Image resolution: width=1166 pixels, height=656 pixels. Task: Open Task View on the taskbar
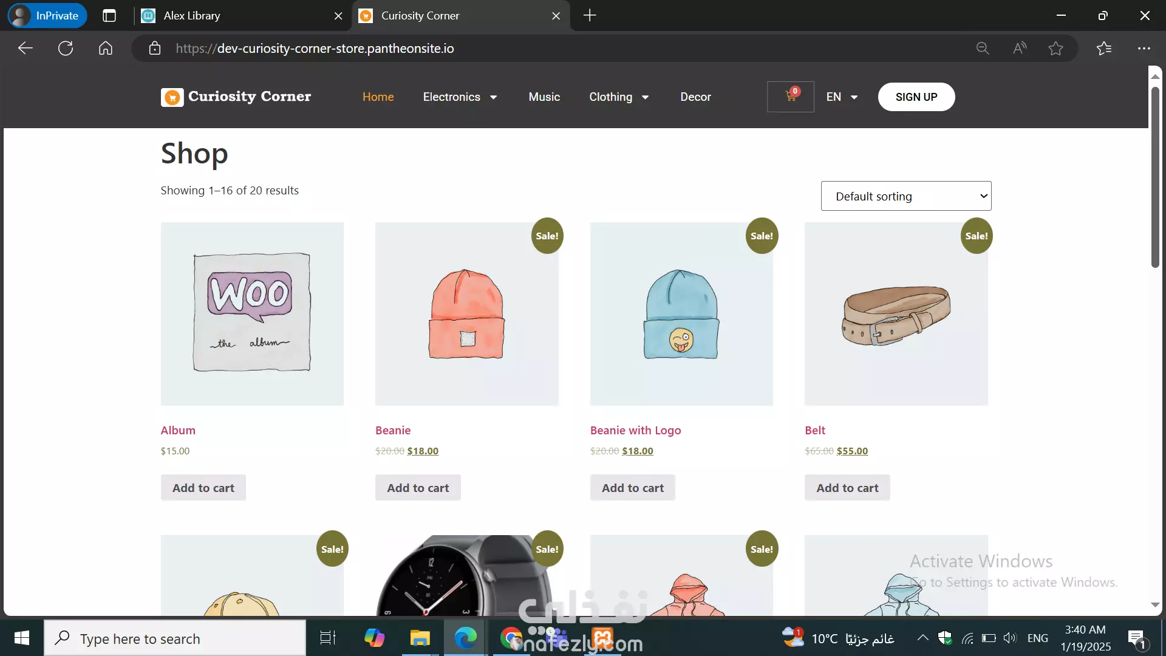[327, 638]
